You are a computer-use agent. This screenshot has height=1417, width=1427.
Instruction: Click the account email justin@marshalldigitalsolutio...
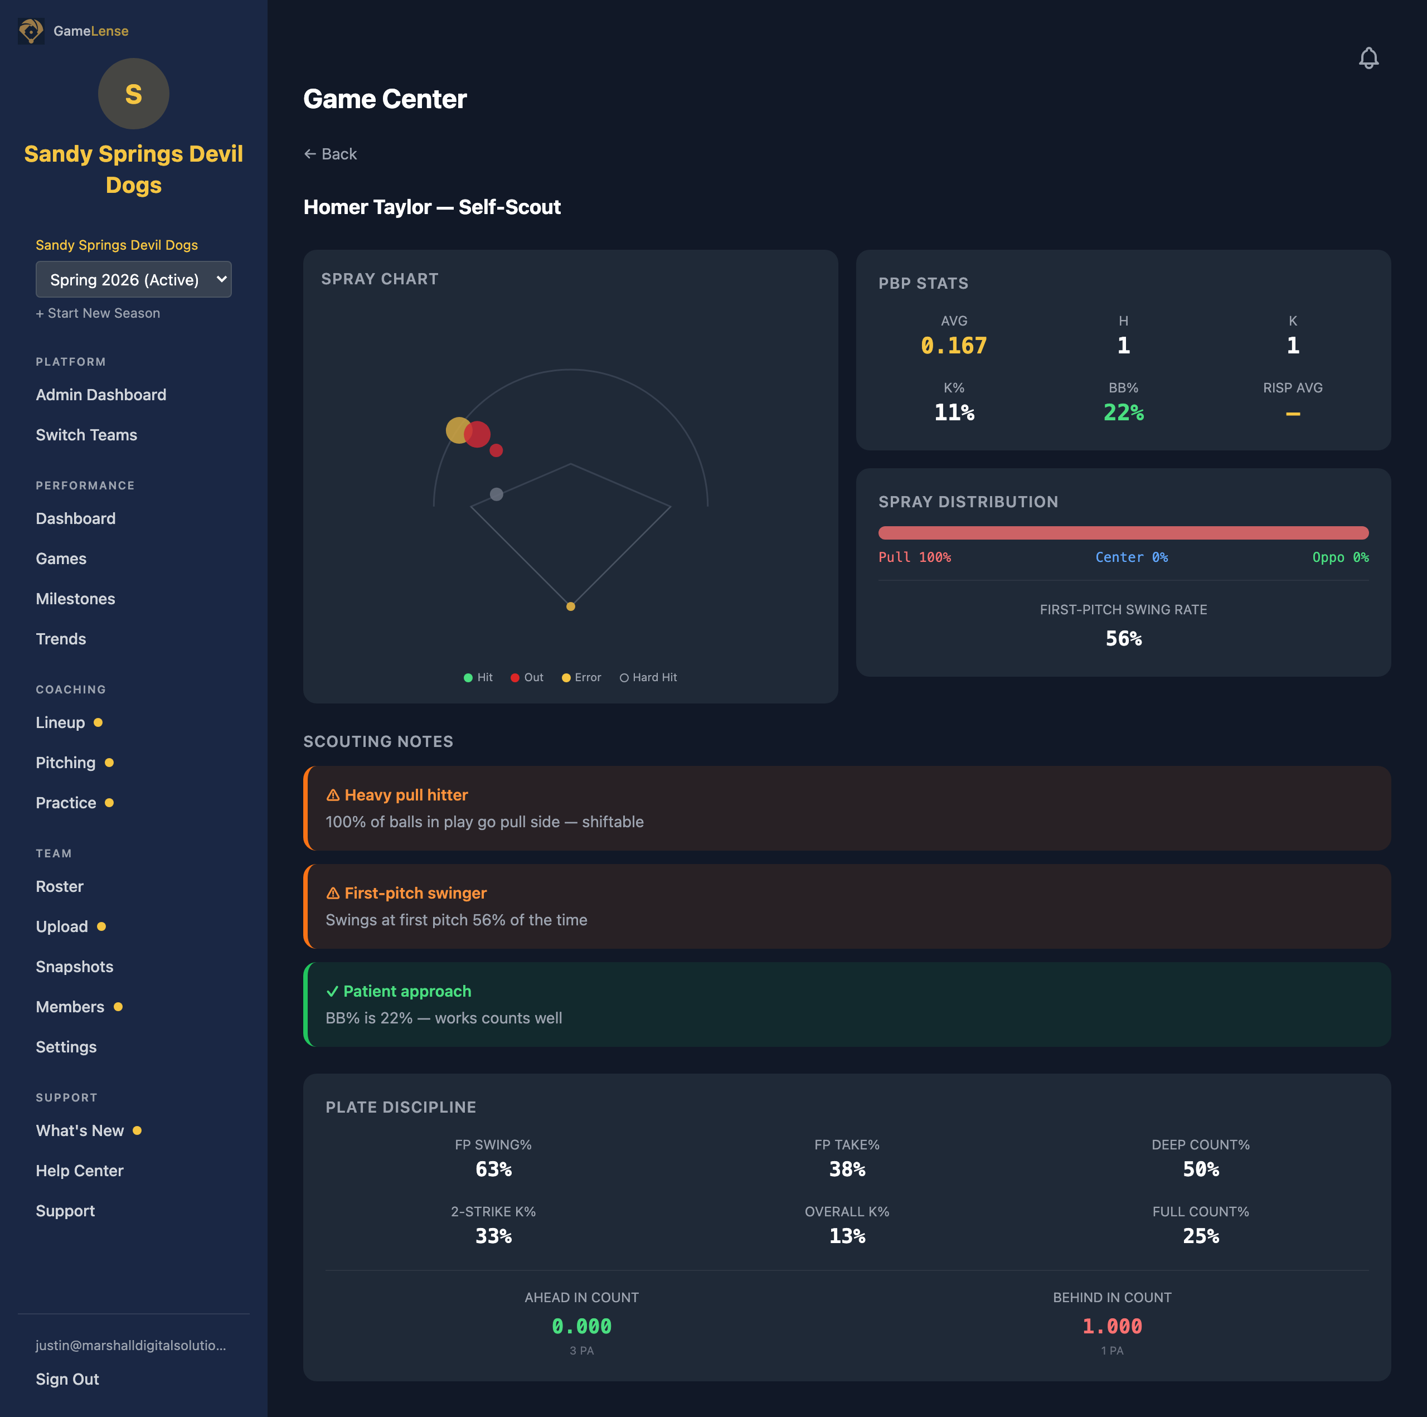(132, 1345)
